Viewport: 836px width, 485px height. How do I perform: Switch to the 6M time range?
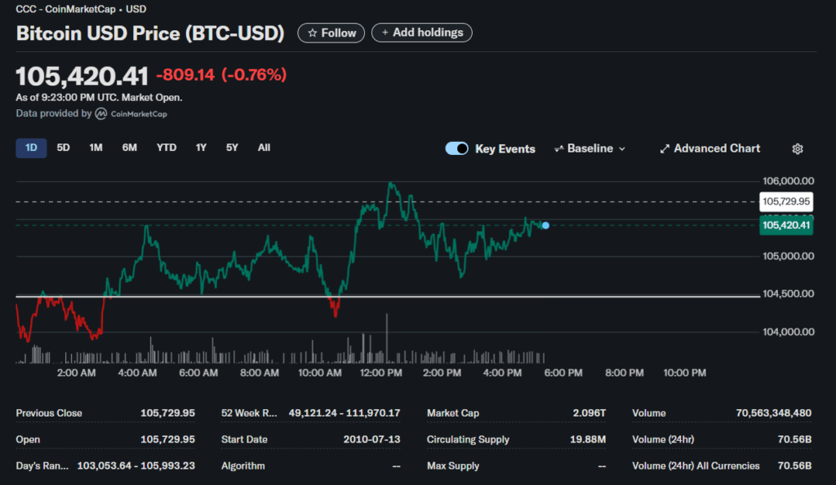[x=129, y=148]
